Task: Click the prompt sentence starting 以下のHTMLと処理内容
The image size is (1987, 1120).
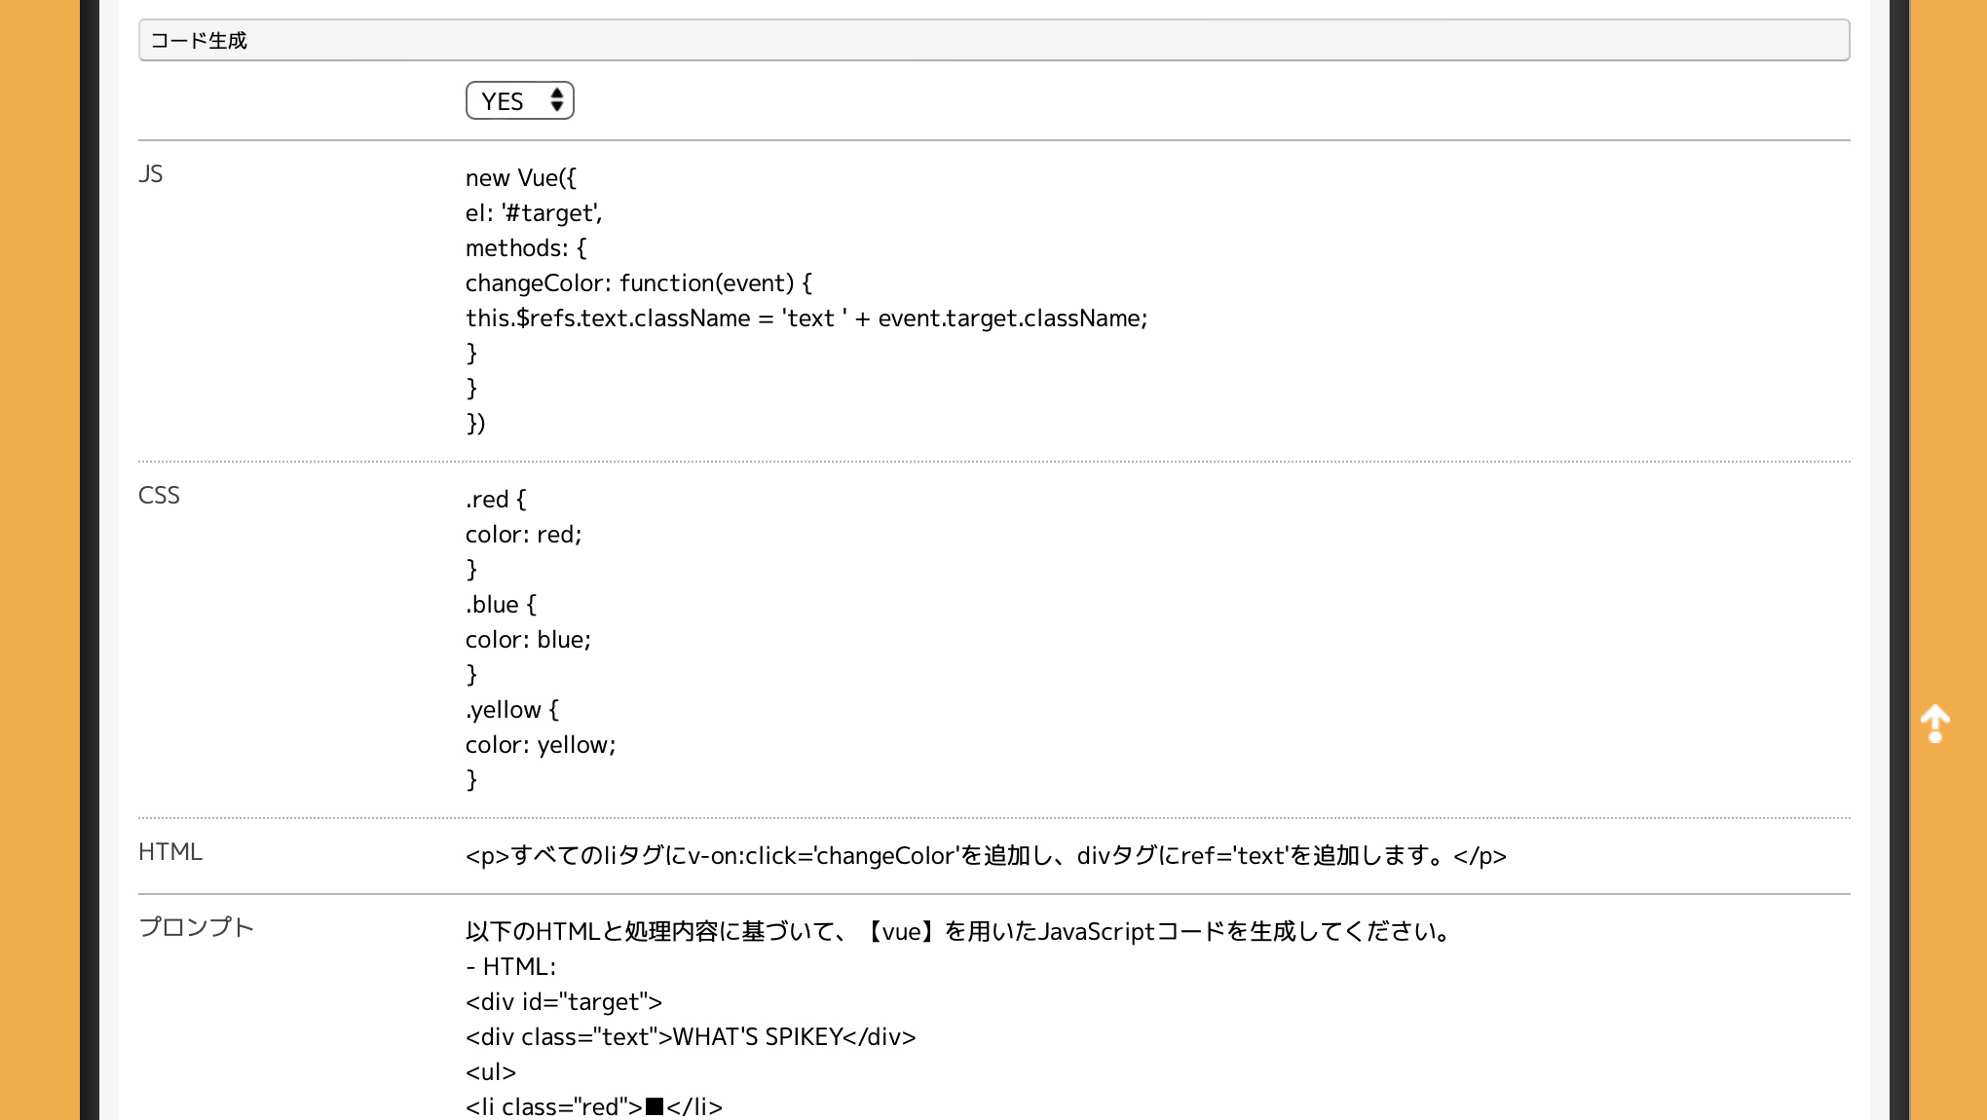Action: (x=960, y=932)
